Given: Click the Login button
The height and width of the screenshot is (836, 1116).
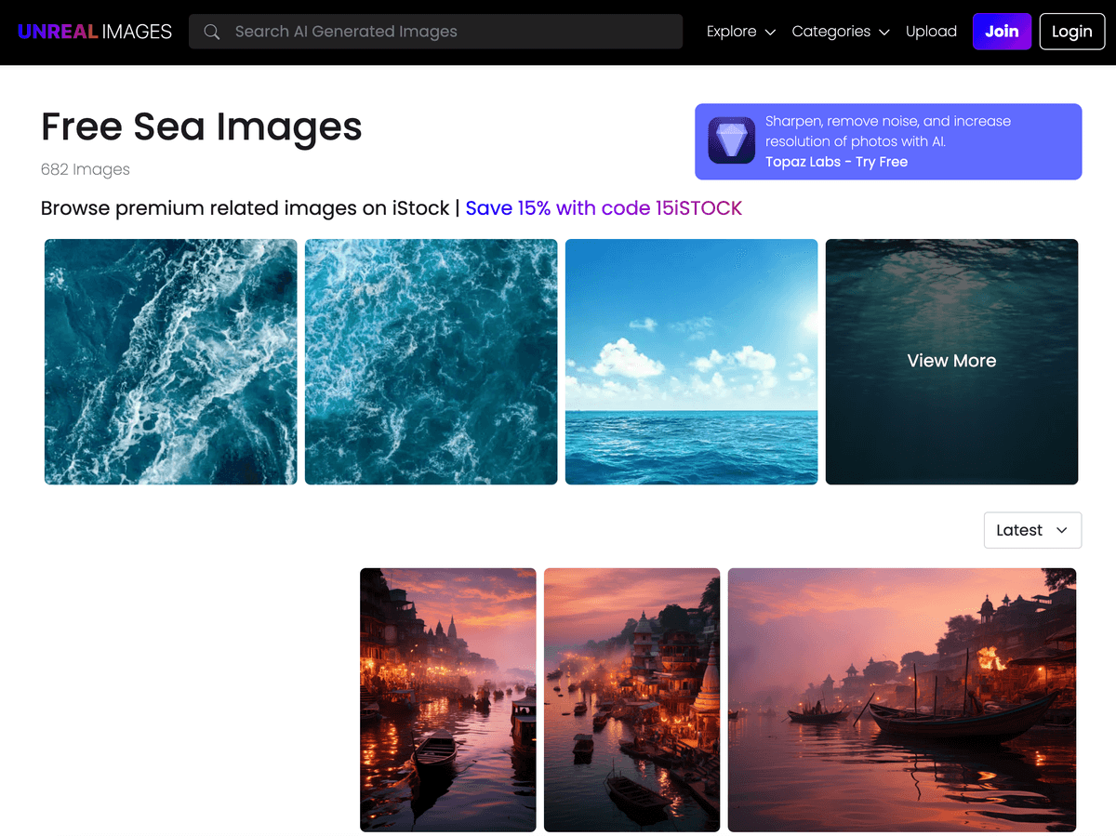Looking at the screenshot, I should pos(1071,31).
